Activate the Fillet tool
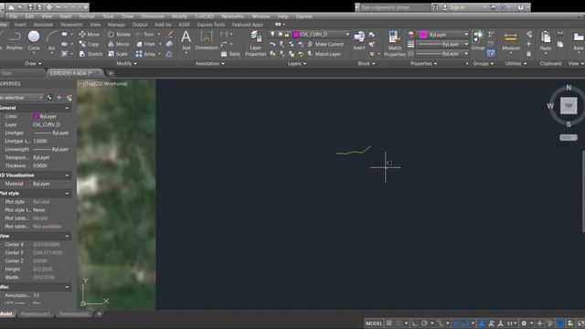Screen dimensions: 585x329 pyautogui.click(x=145, y=44)
